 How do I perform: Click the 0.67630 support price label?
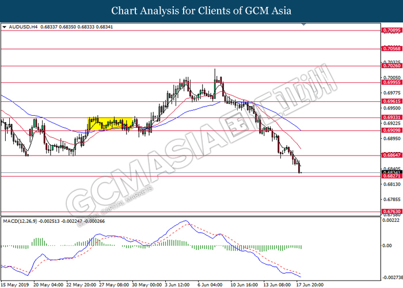391,211
